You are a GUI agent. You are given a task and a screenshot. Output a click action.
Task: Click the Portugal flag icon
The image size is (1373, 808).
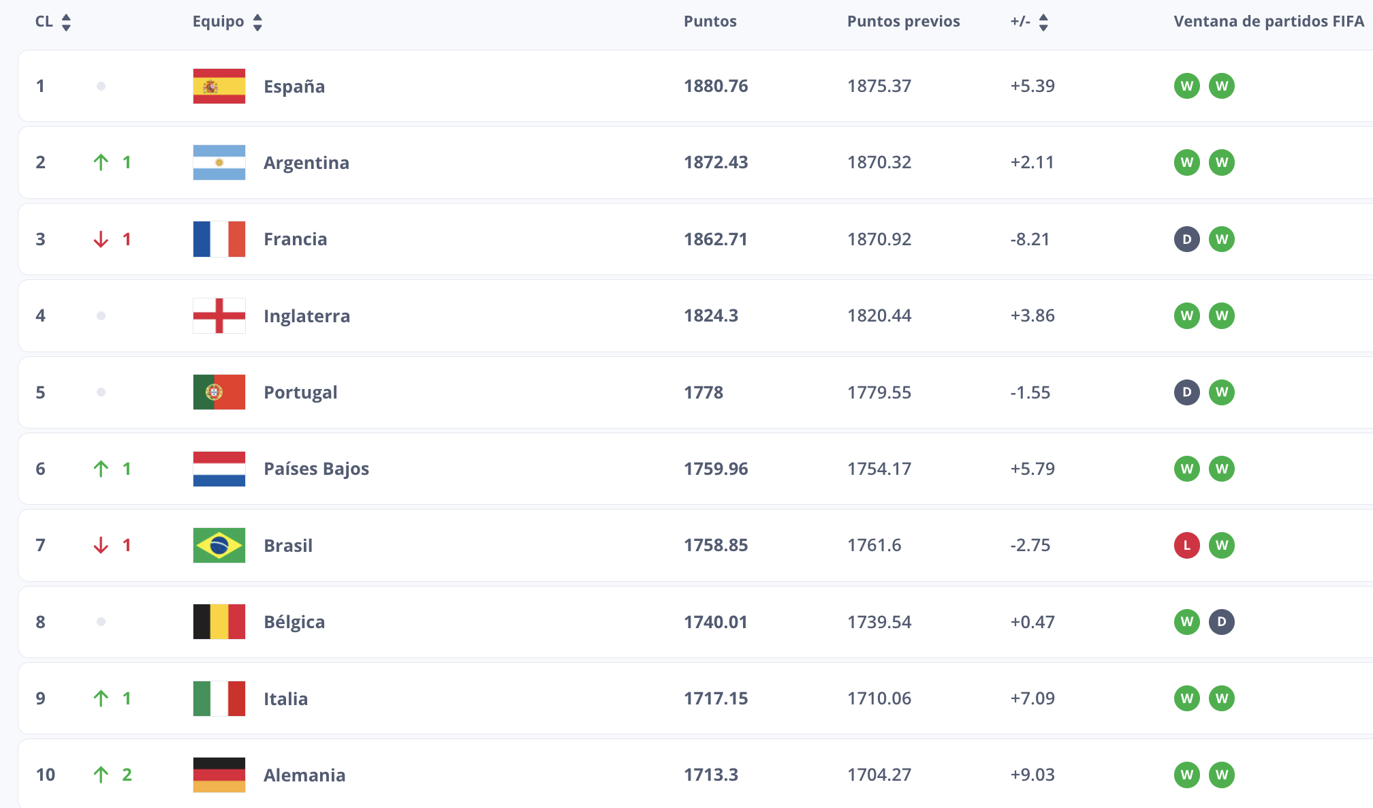(x=219, y=392)
